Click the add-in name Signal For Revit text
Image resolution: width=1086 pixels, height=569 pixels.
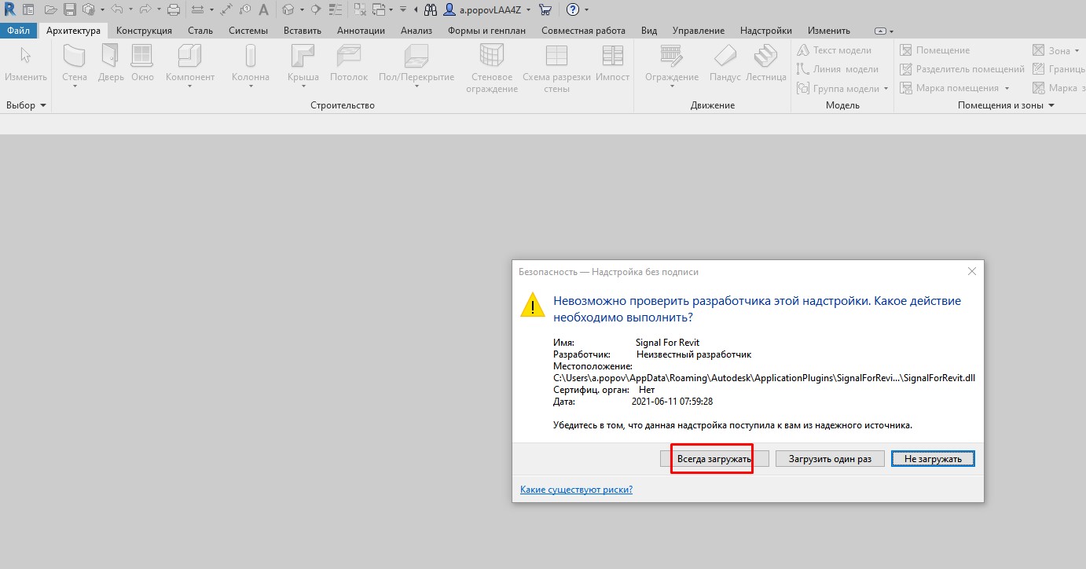[667, 343]
